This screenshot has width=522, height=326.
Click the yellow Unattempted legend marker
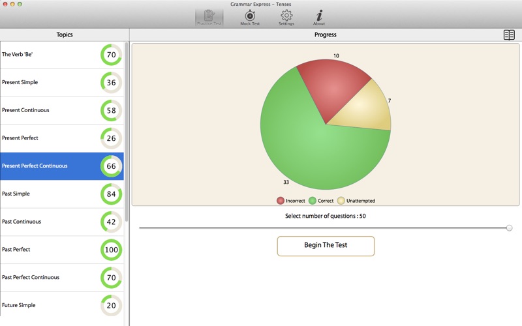pyautogui.click(x=341, y=201)
